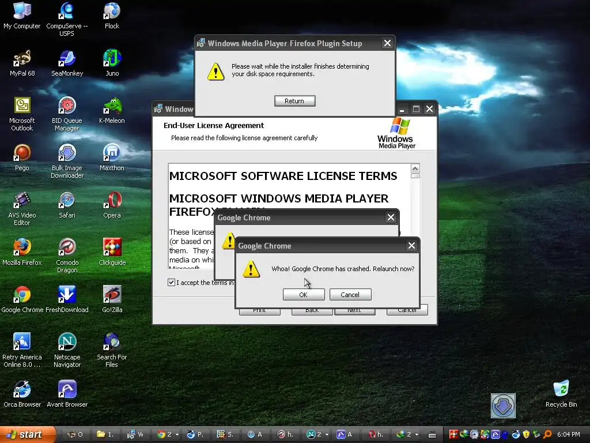This screenshot has height=443, width=590.
Task: Click the 'End-User License Agreement' title text
Action: [x=214, y=125]
